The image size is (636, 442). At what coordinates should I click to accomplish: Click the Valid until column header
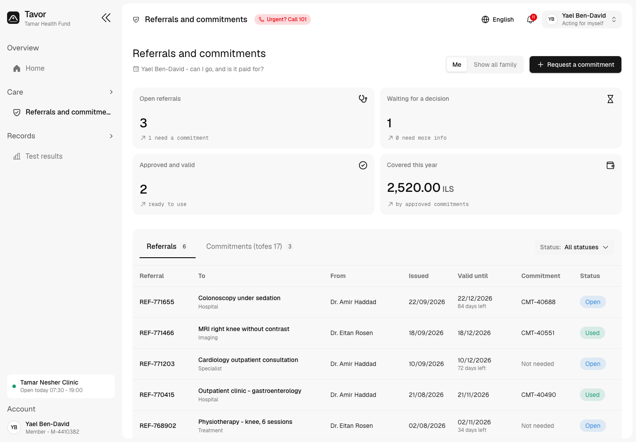tap(473, 276)
